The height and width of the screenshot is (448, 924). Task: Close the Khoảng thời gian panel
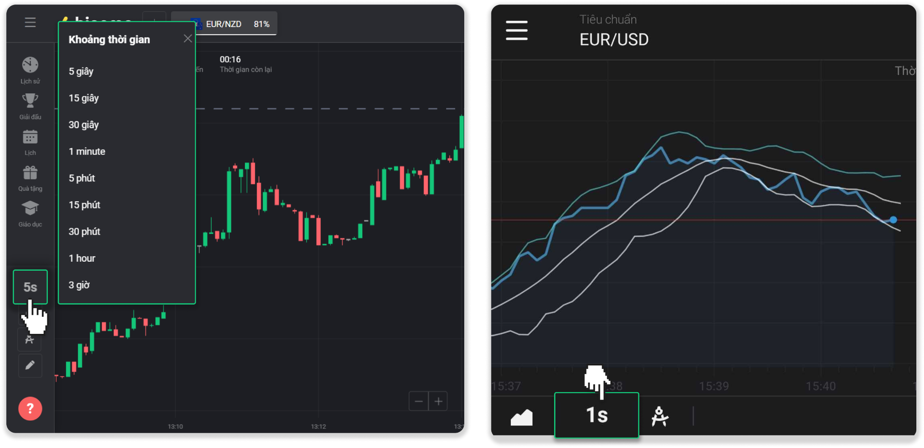(x=188, y=39)
